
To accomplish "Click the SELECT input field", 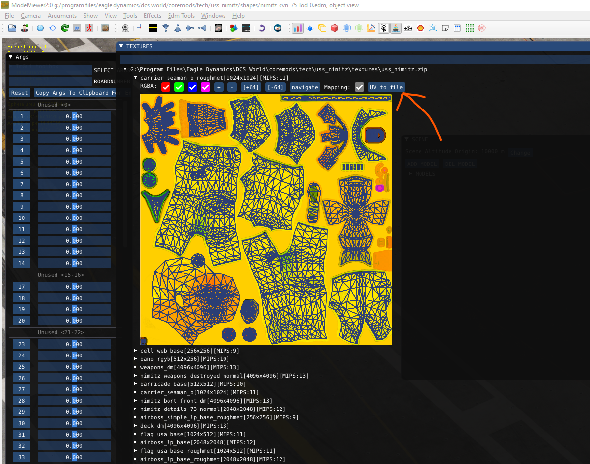I will pos(51,70).
